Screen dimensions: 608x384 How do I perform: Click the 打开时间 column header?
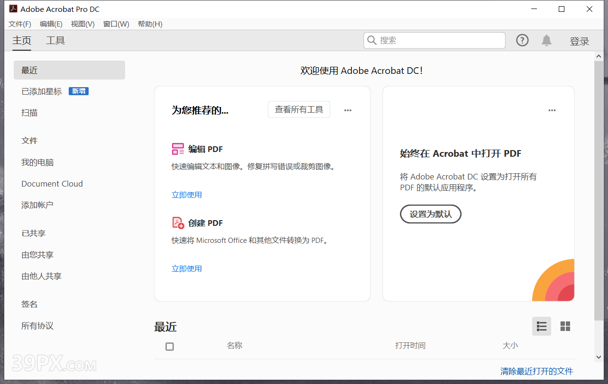pos(410,346)
